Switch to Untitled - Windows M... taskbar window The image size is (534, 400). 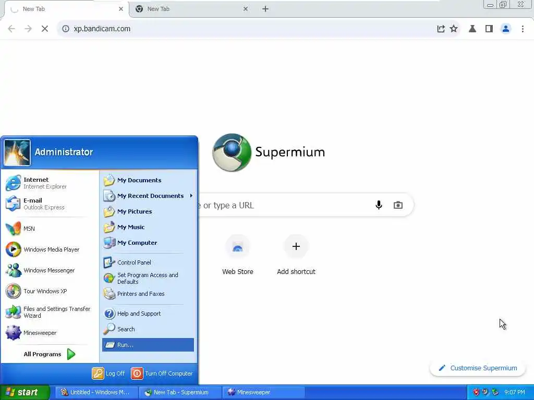96,392
